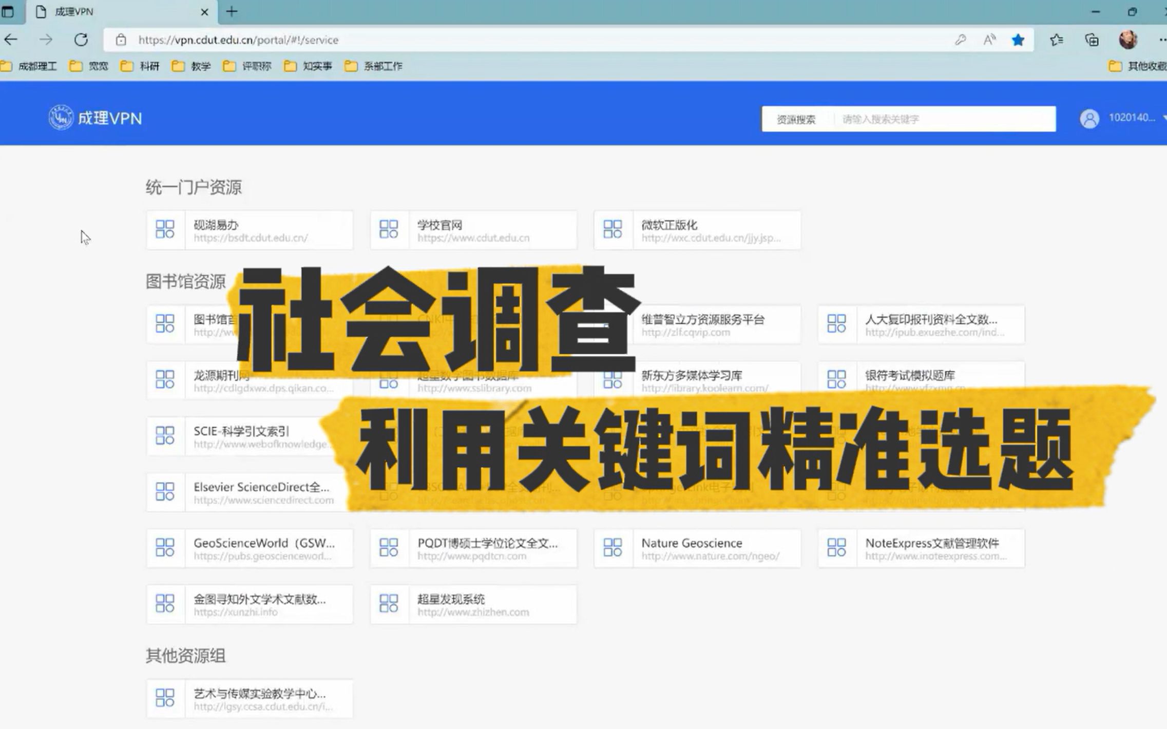Click the NoteExpress resource icon
The image size is (1167, 729).
[x=836, y=548]
